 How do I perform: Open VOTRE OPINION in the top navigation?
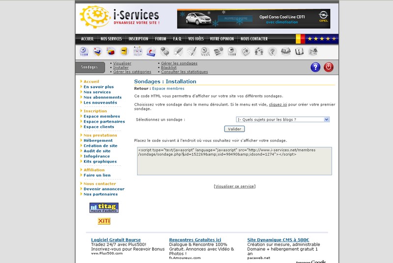(x=222, y=39)
